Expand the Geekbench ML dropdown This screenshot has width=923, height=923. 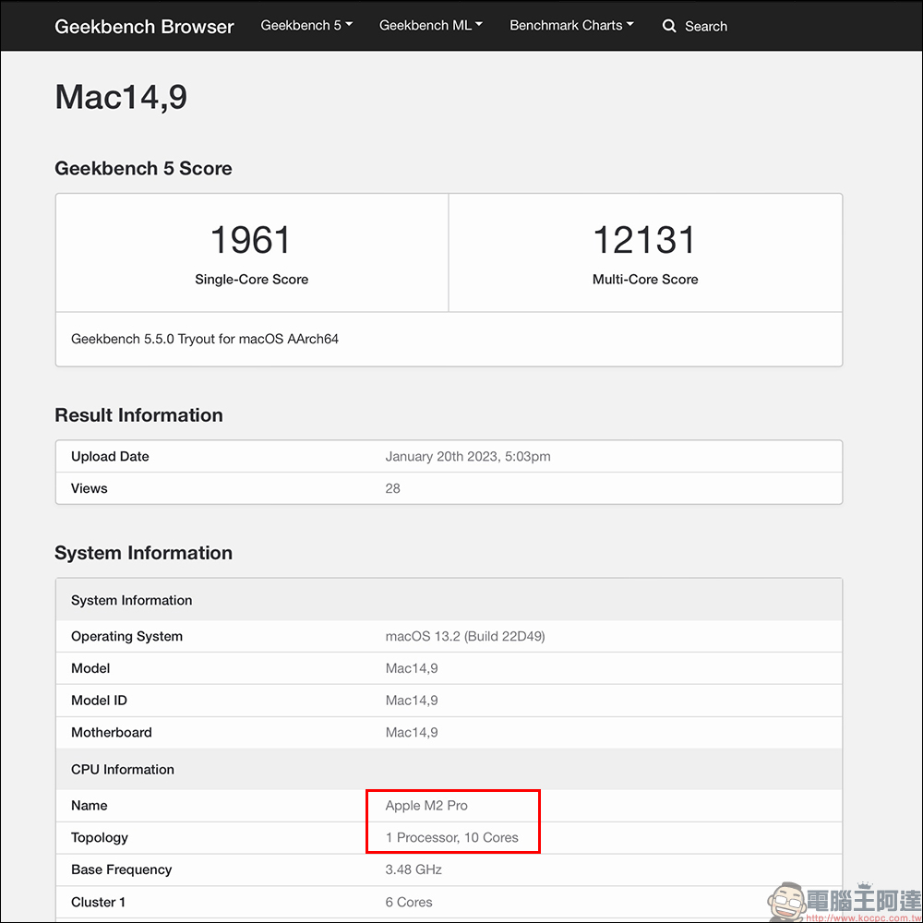point(431,25)
